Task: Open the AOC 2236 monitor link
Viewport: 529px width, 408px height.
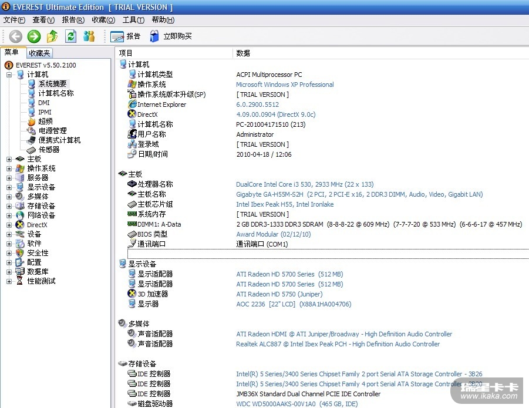Action: coord(294,304)
